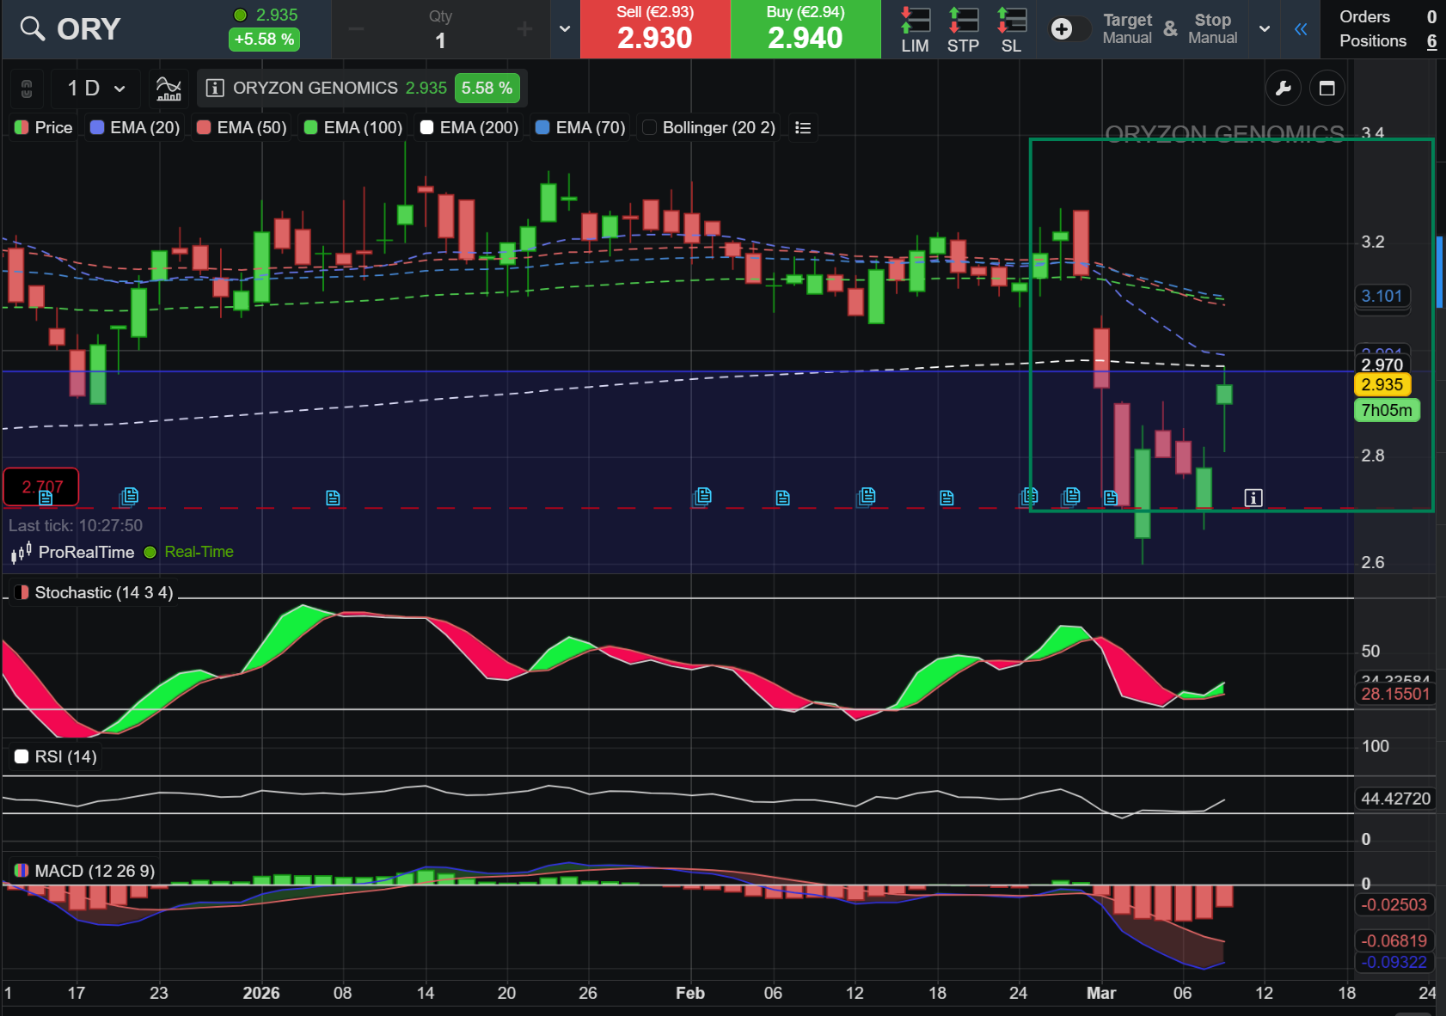The image size is (1446, 1016).
Task: Click the Qty input field
Action: (x=440, y=40)
